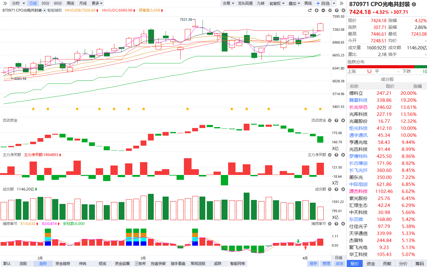Click the 自选 add-to-watchlist button
Screen dimensions: 427x267
[323, 3]
